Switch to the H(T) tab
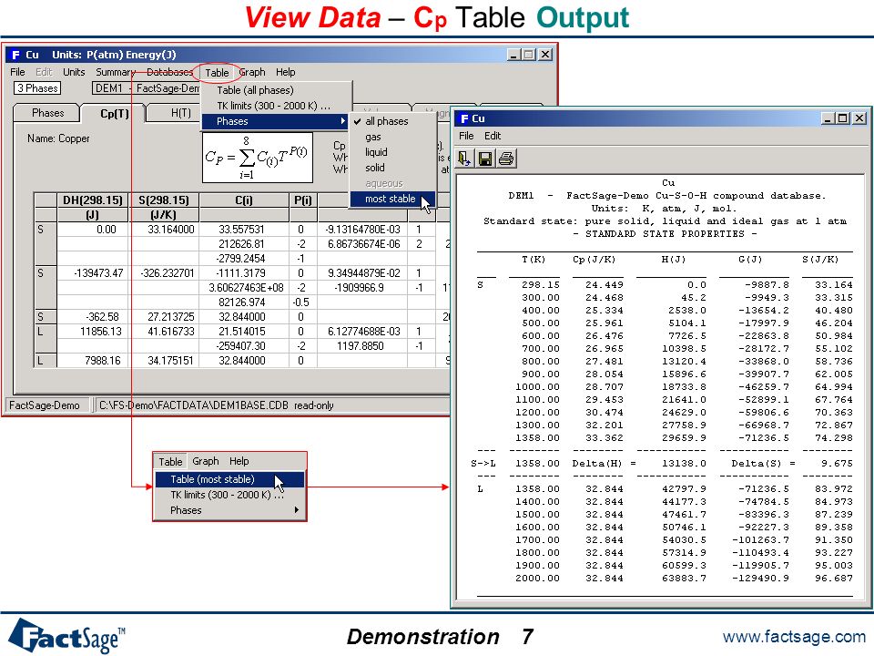The width and height of the screenshot is (874, 656). pos(180,113)
